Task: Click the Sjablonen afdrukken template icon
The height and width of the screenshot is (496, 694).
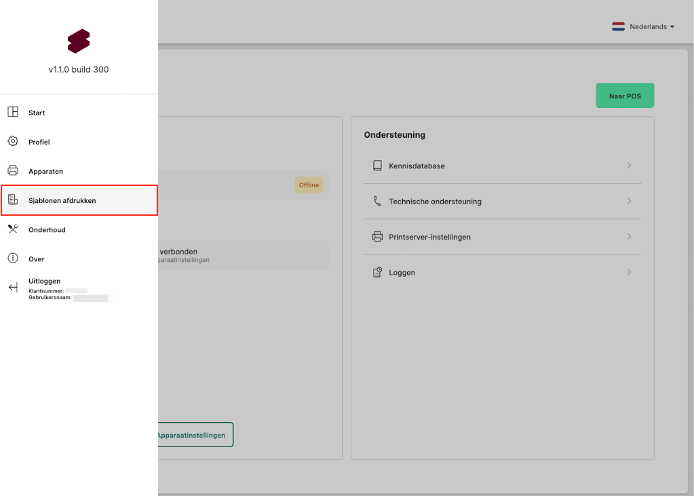Action: coord(13,200)
